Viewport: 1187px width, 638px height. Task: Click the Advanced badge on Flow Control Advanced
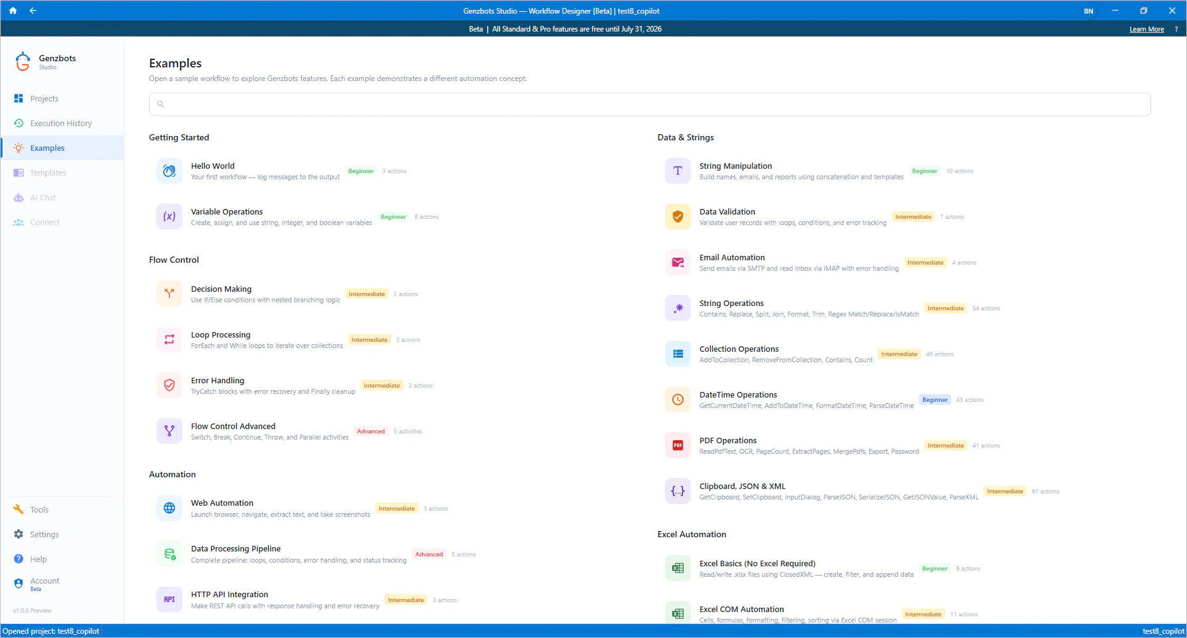click(x=371, y=432)
